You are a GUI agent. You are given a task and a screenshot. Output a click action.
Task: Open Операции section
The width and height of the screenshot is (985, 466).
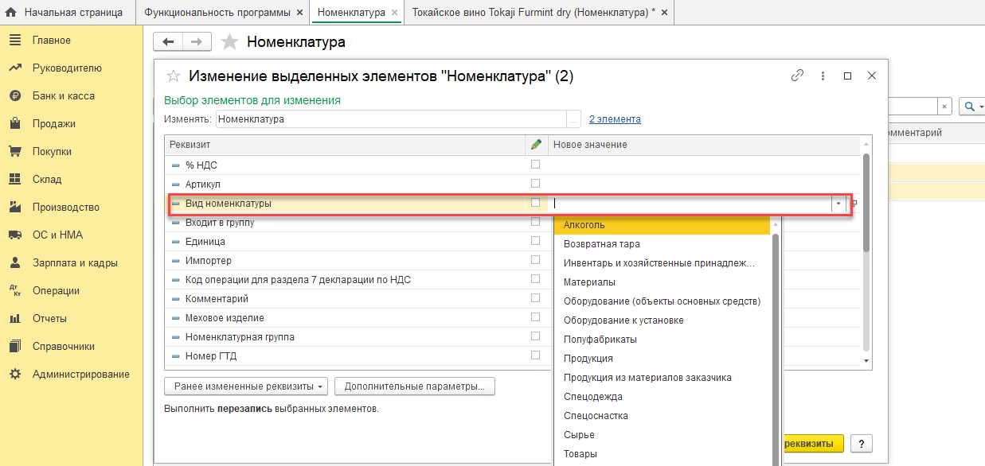[x=56, y=291]
